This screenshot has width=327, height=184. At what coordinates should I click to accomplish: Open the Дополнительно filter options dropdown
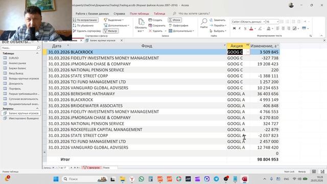[x=116, y=26]
